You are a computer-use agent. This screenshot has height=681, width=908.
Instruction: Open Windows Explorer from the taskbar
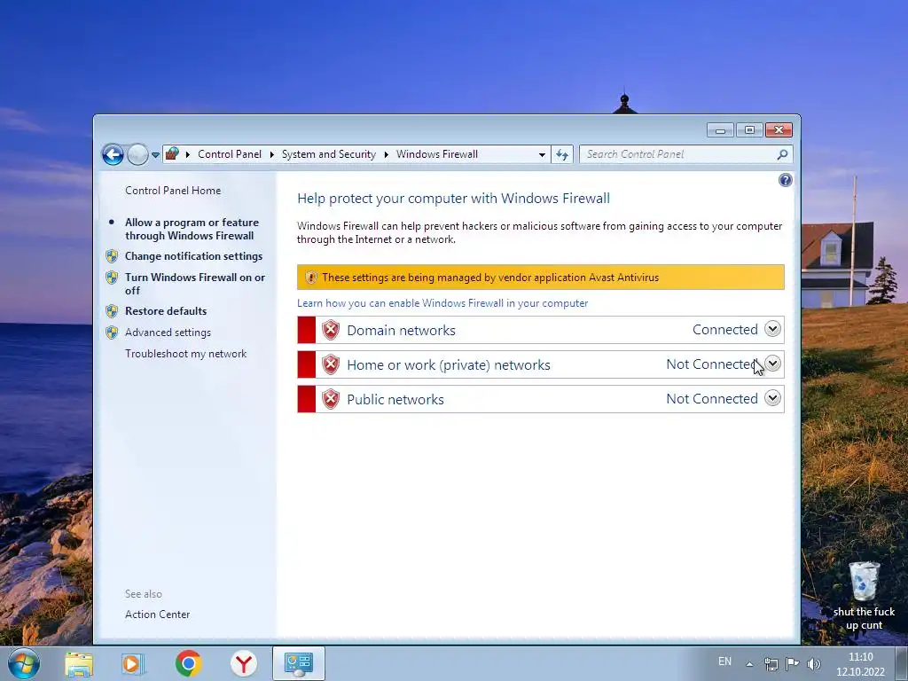point(79,664)
